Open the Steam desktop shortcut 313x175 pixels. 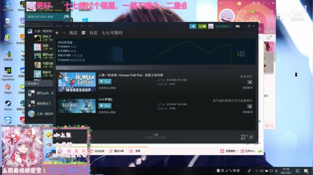pos(8,105)
